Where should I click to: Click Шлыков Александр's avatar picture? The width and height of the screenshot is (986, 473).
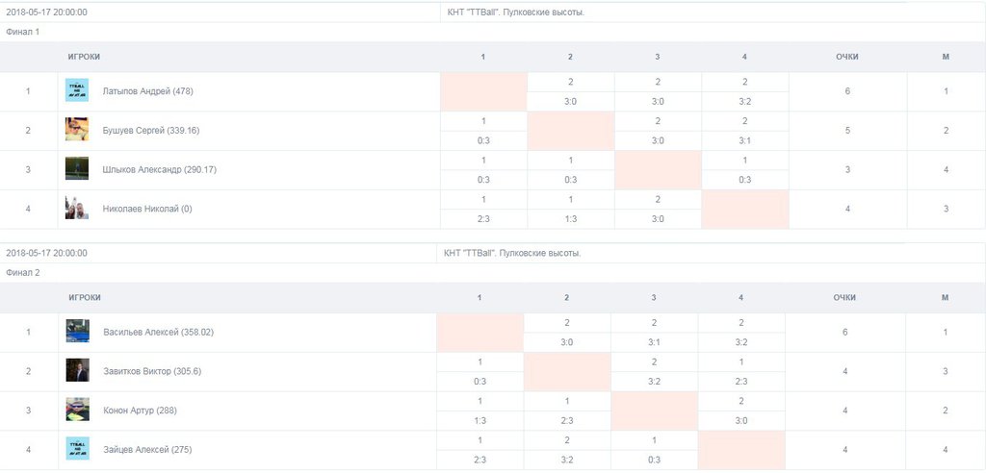tap(77, 168)
